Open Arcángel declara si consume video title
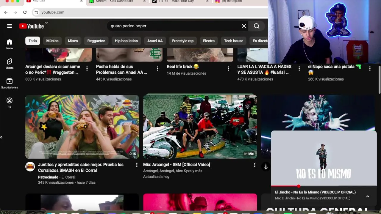 coord(53,70)
